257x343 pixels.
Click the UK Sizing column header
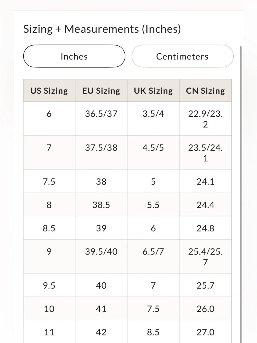[153, 91]
